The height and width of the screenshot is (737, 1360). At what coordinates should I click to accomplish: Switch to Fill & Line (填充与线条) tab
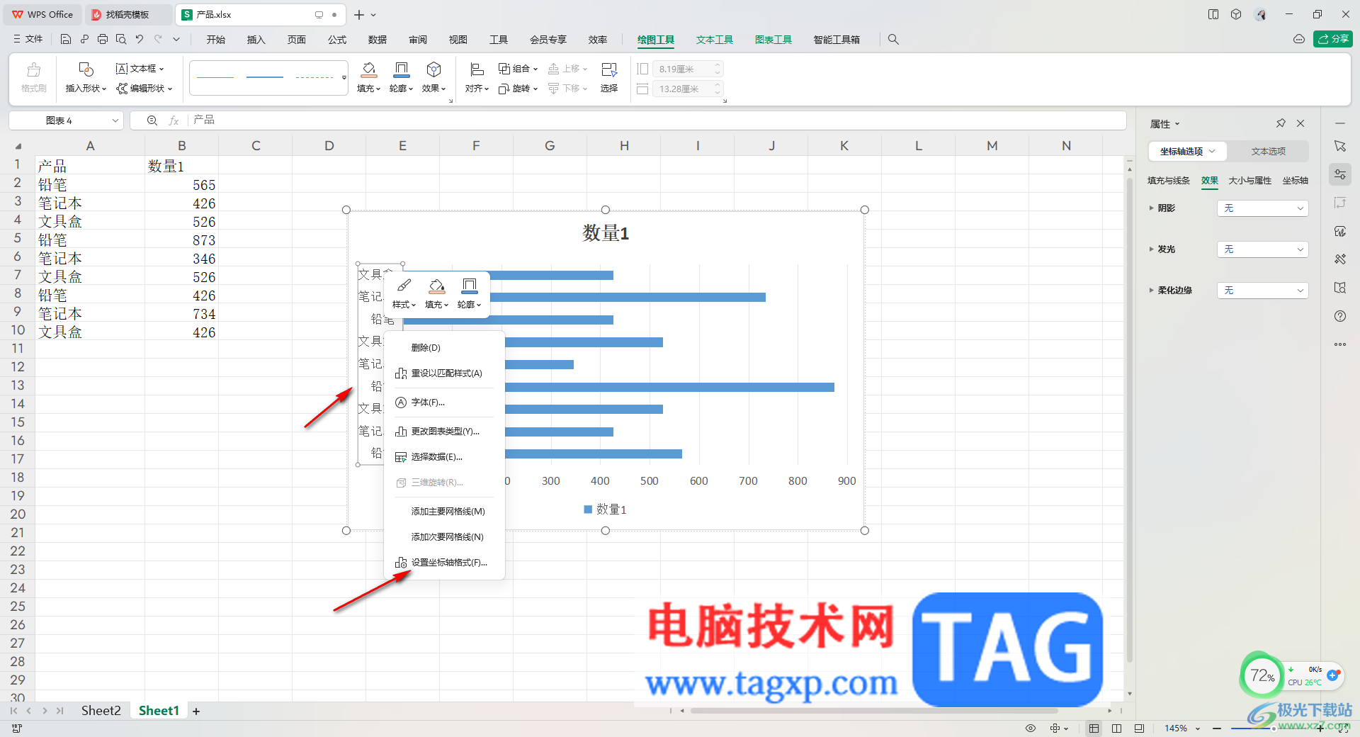1169,181
